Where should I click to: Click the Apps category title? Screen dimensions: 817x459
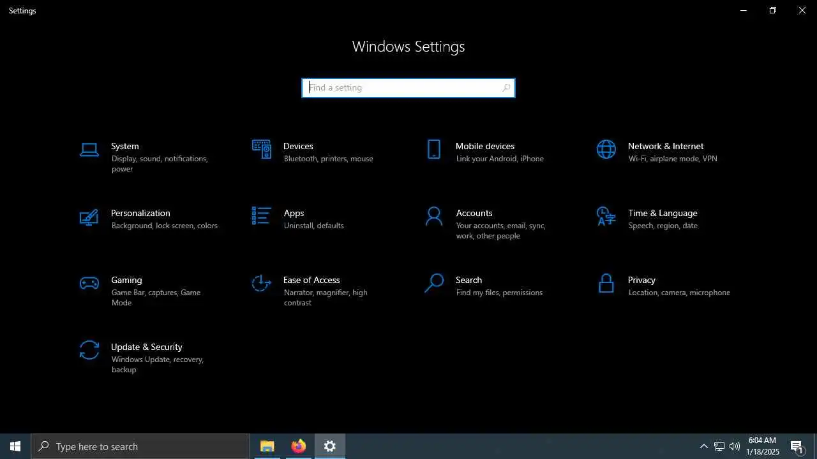point(294,213)
